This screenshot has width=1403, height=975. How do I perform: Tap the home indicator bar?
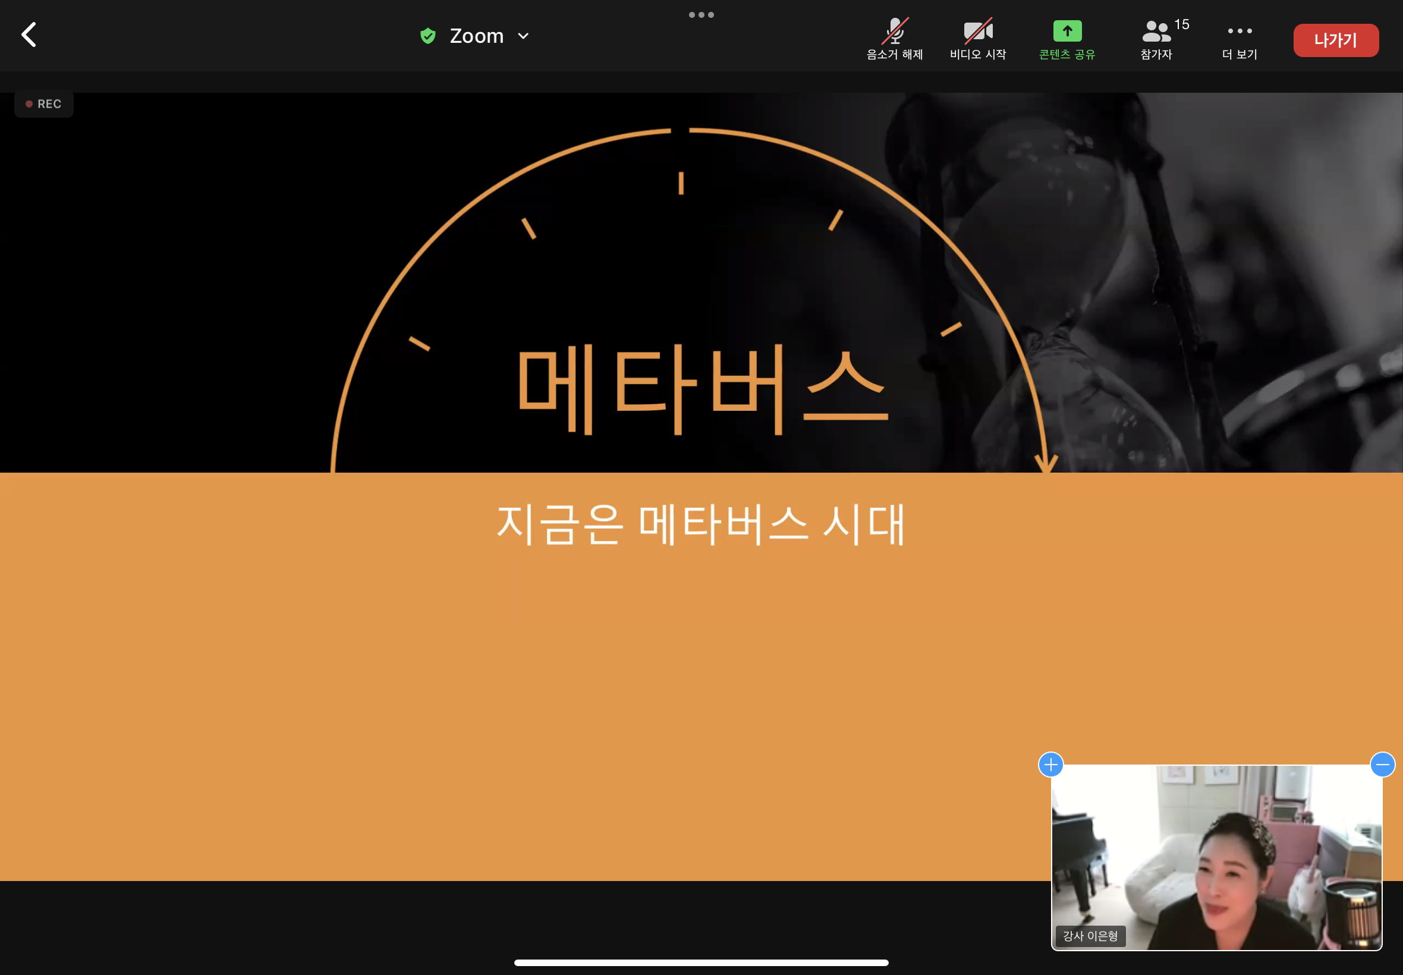click(701, 963)
